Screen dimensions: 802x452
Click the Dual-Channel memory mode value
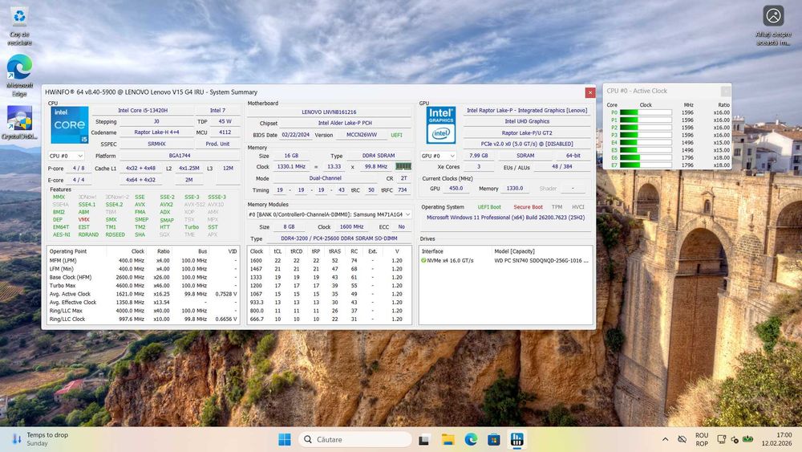[x=326, y=178]
